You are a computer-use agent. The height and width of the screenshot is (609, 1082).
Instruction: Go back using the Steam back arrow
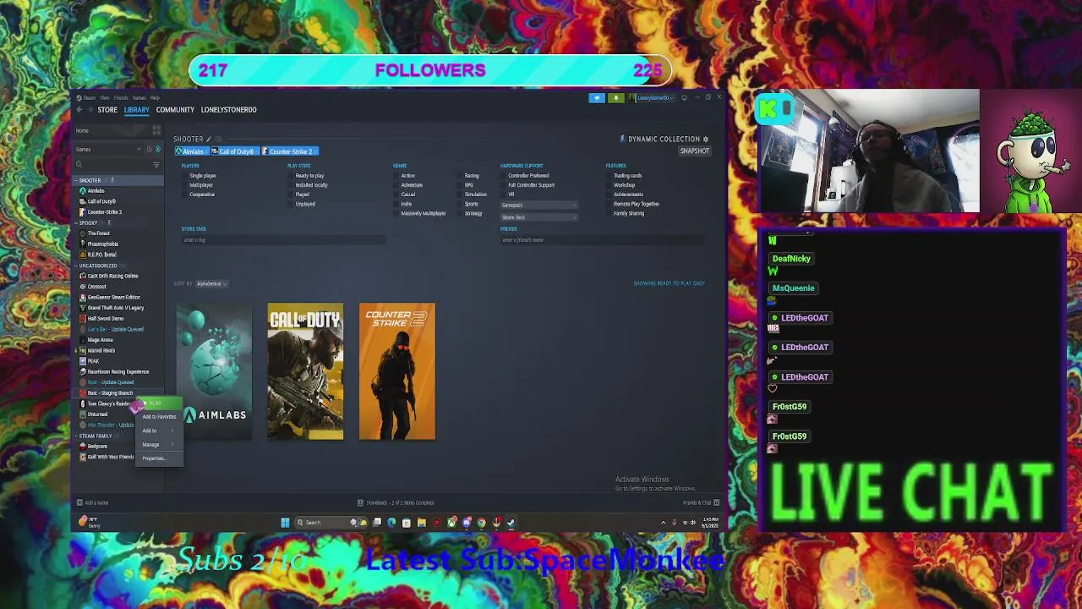(79, 110)
